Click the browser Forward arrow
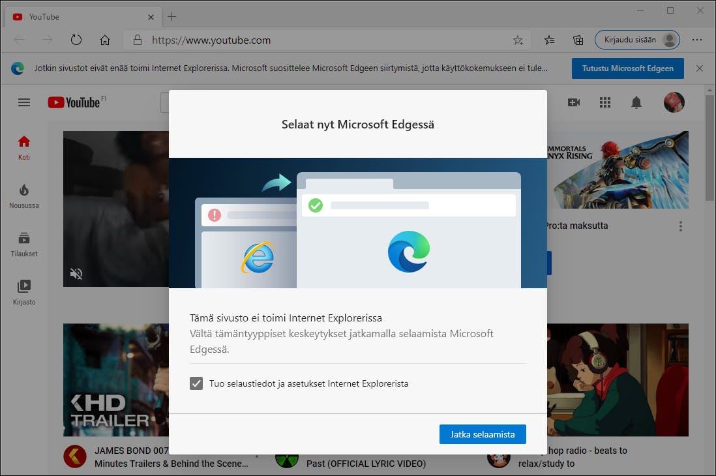The image size is (716, 476). [x=48, y=40]
